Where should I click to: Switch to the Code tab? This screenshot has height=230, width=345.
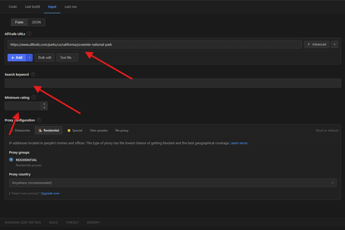click(x=13, y=7)
